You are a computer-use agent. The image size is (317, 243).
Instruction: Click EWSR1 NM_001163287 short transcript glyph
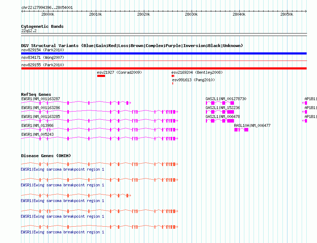[x=76, y=103]
